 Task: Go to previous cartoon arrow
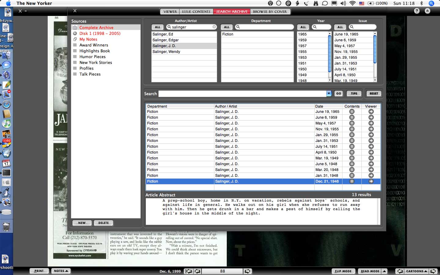click(x=399, y=271)
